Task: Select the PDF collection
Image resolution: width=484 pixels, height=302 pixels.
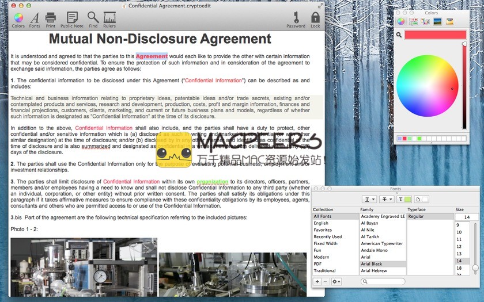Action: 335,264
